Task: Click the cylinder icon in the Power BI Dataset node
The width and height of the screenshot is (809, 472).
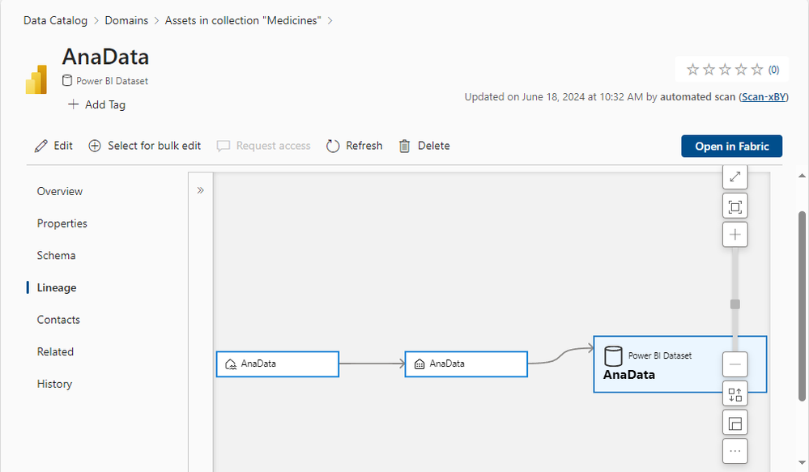Action: coord(613,356)
